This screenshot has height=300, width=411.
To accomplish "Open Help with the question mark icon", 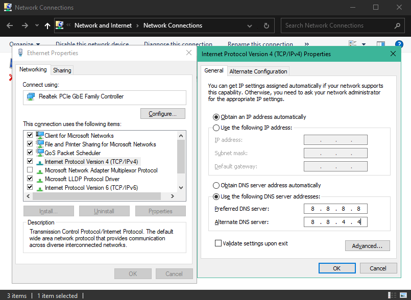I will coord(400,44).
